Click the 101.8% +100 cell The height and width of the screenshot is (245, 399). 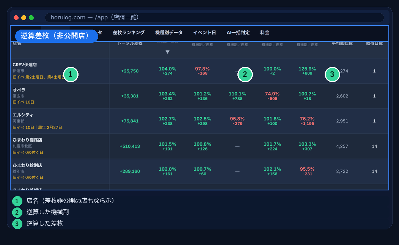point(272,121)
